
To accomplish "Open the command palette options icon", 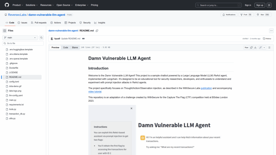I will 269,5.
